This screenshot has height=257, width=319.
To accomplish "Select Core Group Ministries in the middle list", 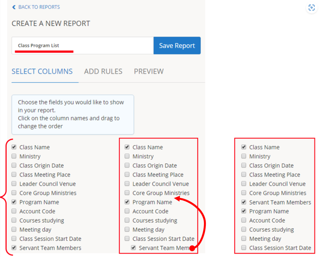I will coord(127,193).
